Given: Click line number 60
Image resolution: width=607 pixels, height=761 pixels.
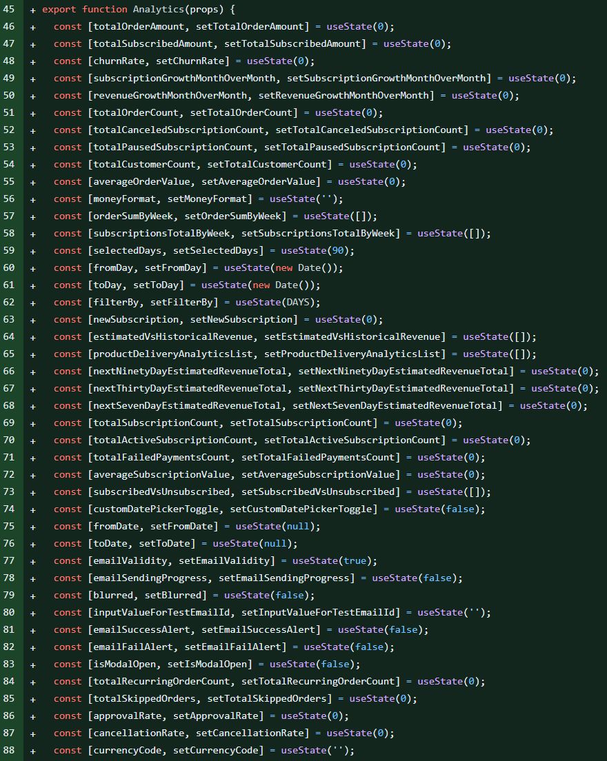Looking at the screenshot, I should [x=9, y=267].
